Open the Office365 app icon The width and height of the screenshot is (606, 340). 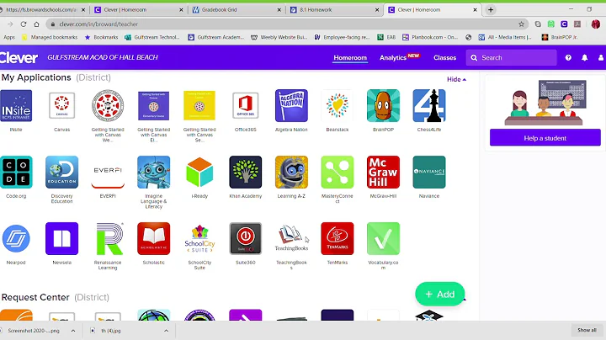tap(246, 105)
